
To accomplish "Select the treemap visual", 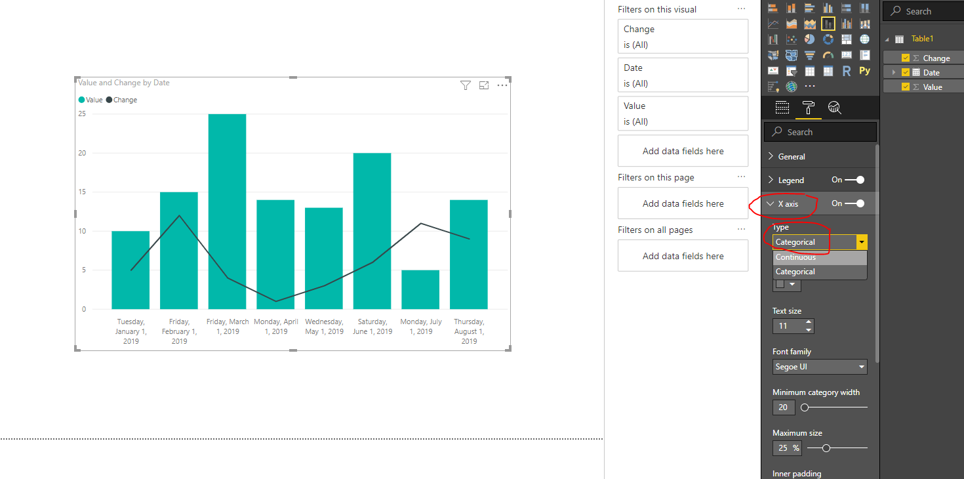I will [846, 39].
